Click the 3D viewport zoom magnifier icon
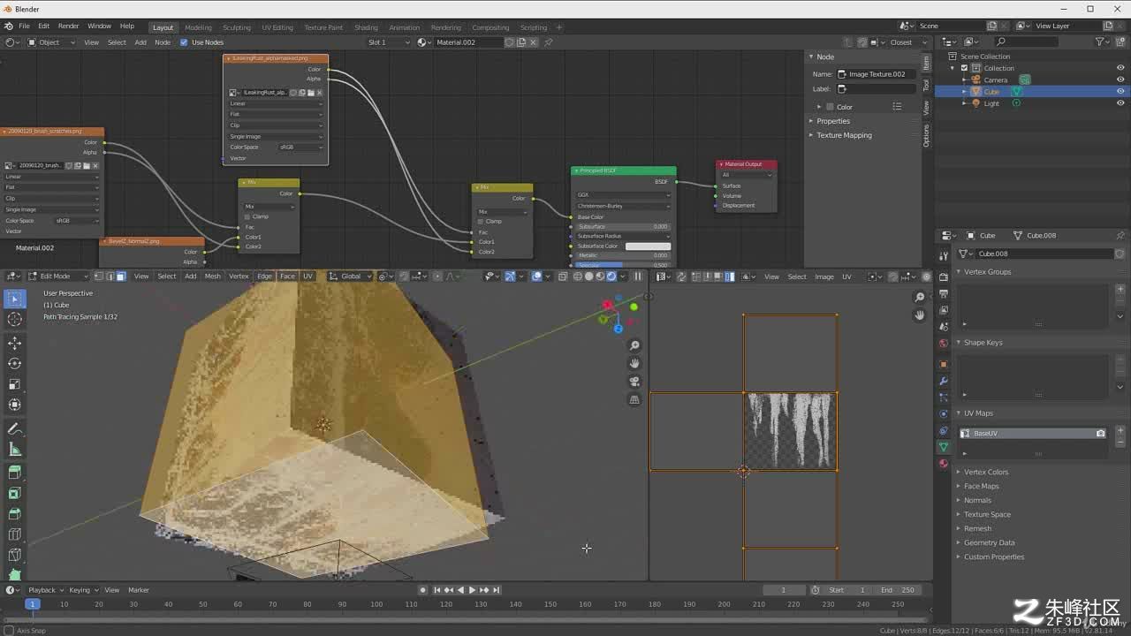 point(634,345)
